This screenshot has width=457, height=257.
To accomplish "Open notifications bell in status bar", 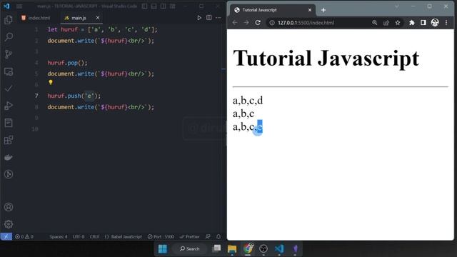I will click(219, 236).
